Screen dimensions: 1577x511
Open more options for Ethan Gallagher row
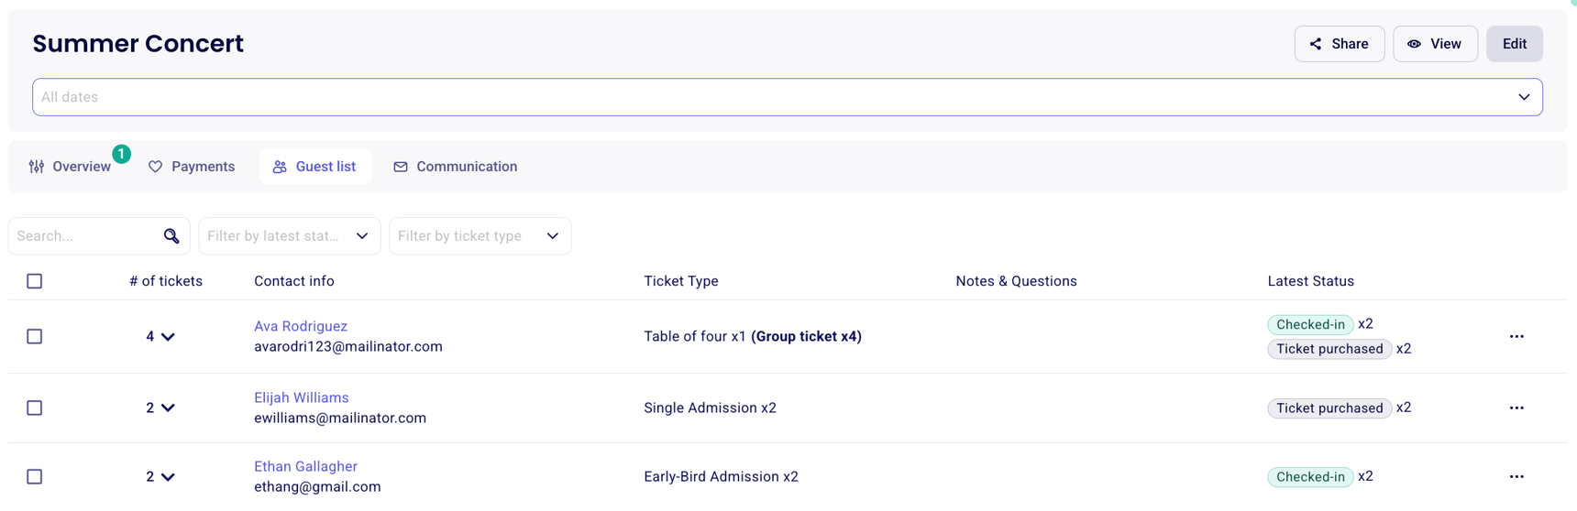[1516, 476]
